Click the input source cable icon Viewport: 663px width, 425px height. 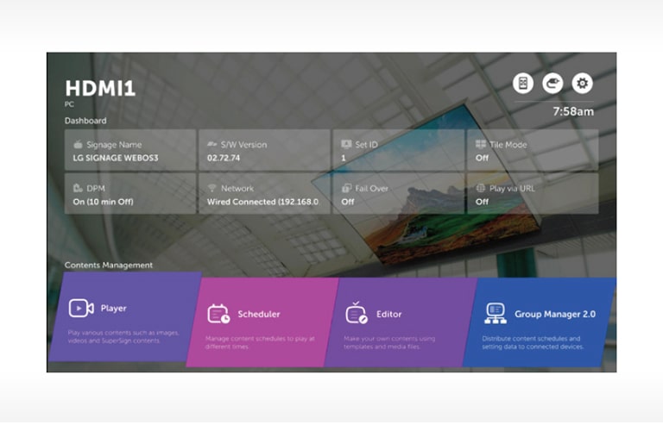pyautogui.click(x=552, y=83)
